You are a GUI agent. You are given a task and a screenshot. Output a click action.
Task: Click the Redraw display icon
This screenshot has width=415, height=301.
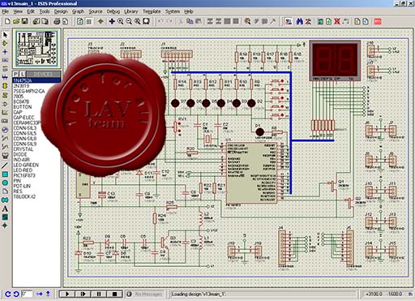80,21
